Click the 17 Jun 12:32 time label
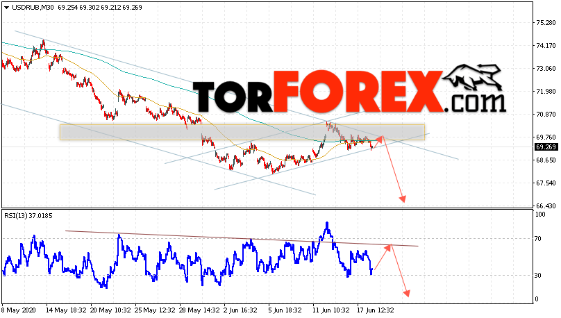This screenshot has width=561, height=318. (x=376, y=310)
